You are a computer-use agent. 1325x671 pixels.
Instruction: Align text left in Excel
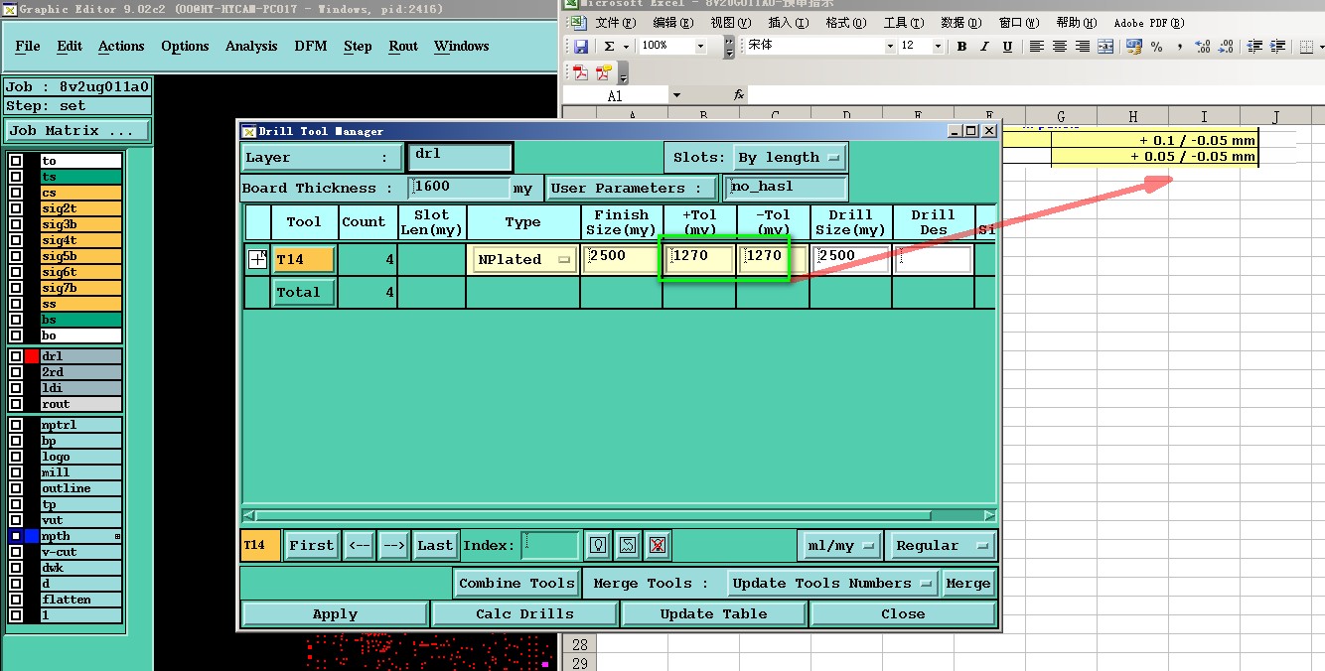click(x=1037, y=46)
